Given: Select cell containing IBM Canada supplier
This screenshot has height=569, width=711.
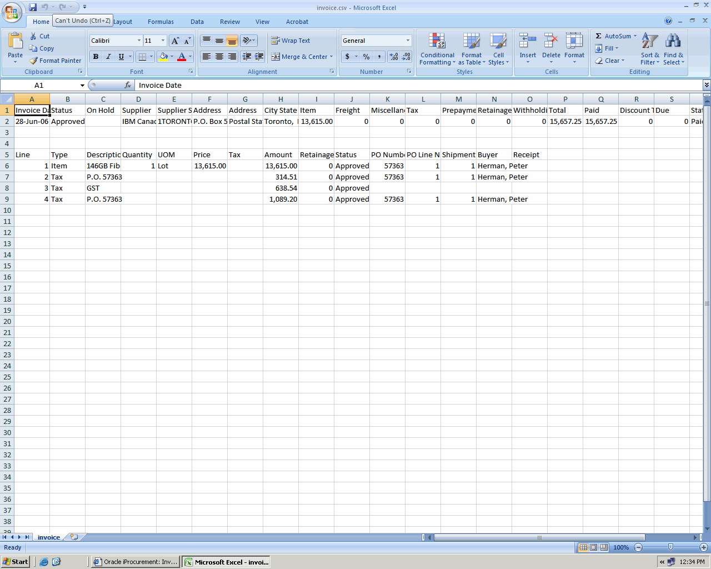Looking at the screenshot, I should click(138, 121).
